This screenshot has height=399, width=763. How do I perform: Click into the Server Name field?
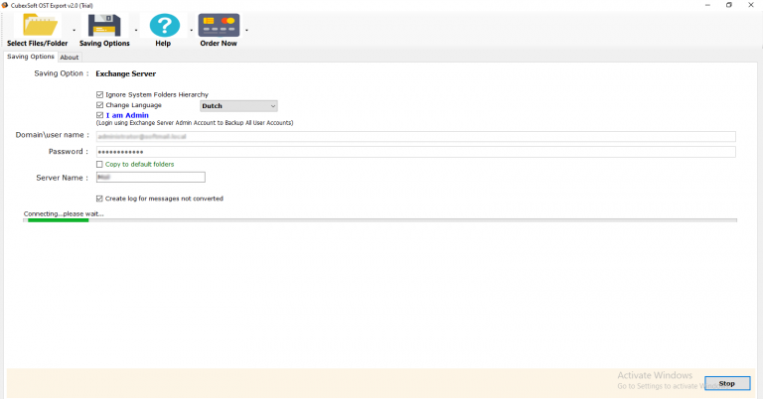pos(150,178)
